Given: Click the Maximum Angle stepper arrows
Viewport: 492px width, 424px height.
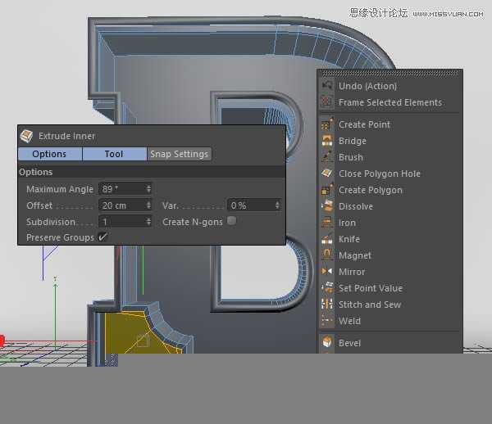Looking at the screenshot, I should [148, 189].
